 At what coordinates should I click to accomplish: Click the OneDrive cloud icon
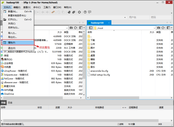(x=2, y=94)
